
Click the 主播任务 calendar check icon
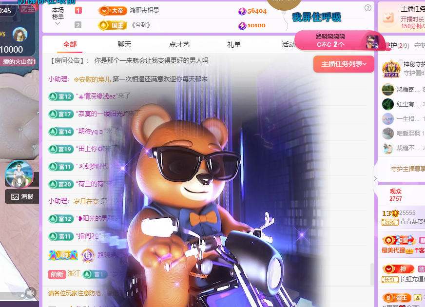[x=388, y=17]
